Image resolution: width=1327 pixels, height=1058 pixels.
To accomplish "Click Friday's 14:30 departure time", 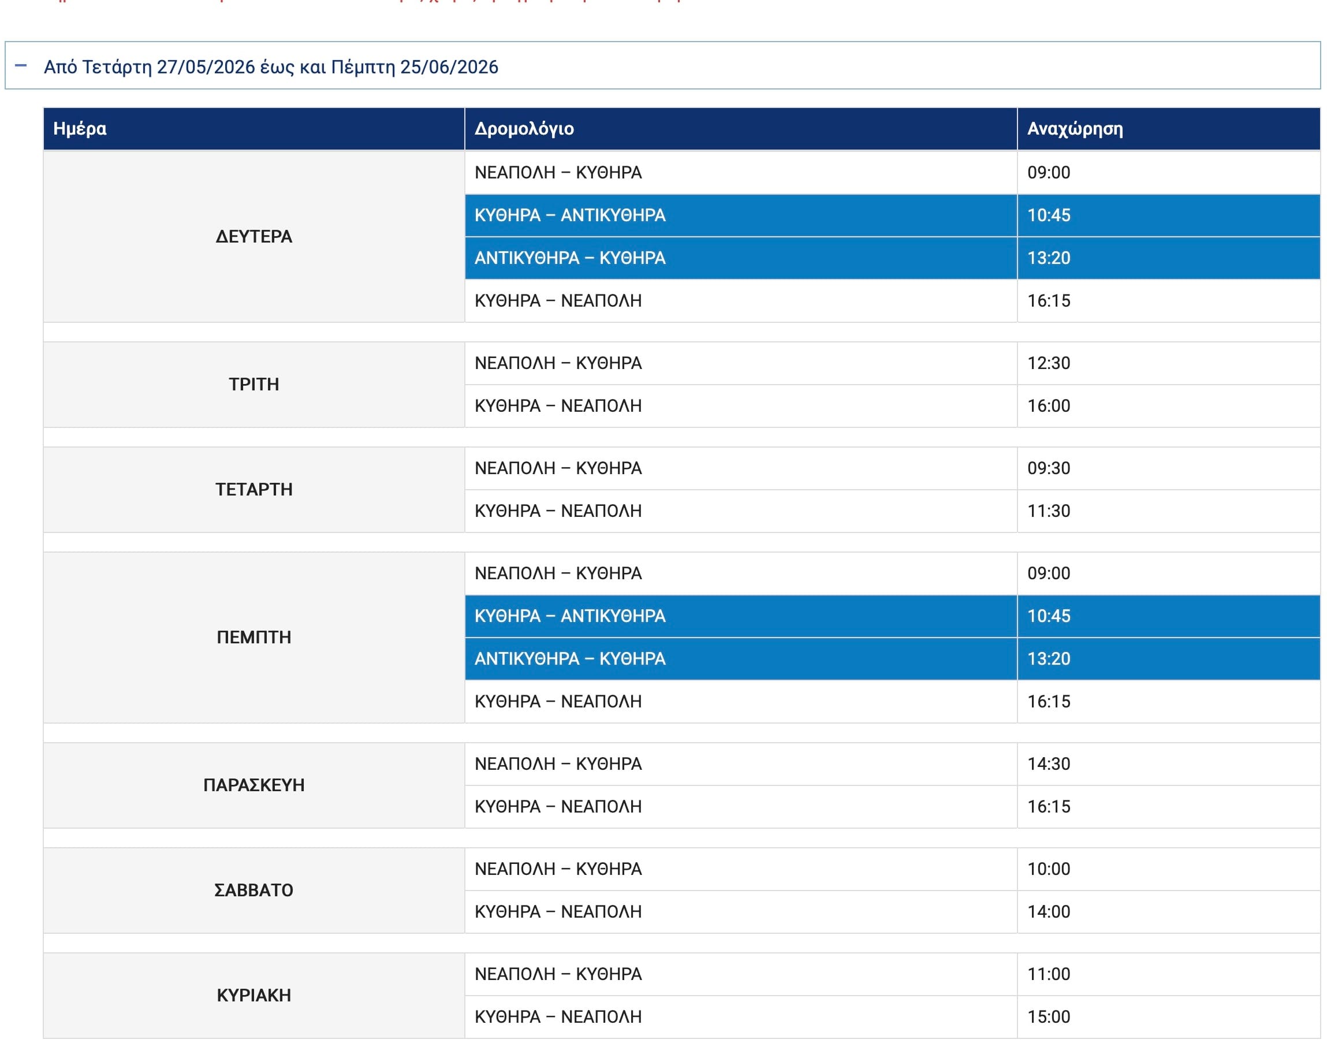I will (1048, 764).
